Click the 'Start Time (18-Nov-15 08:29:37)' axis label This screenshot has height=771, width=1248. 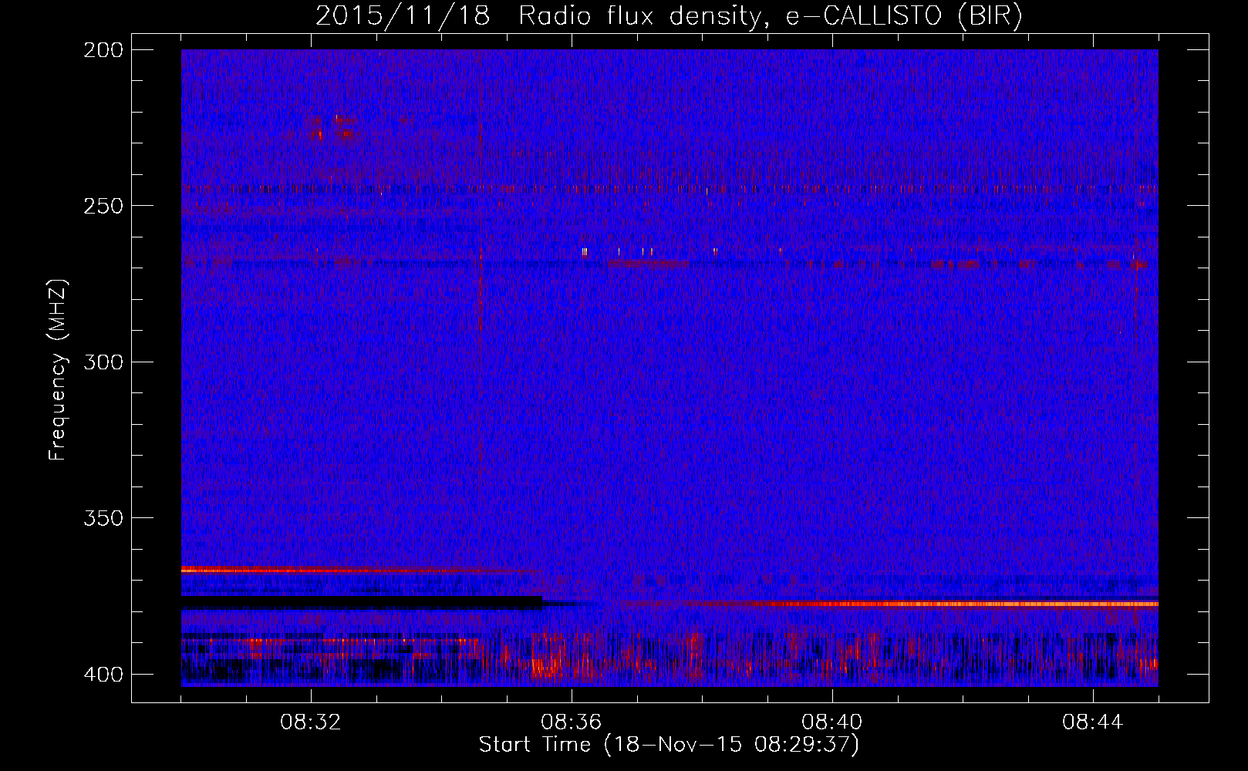click(669, 745)
